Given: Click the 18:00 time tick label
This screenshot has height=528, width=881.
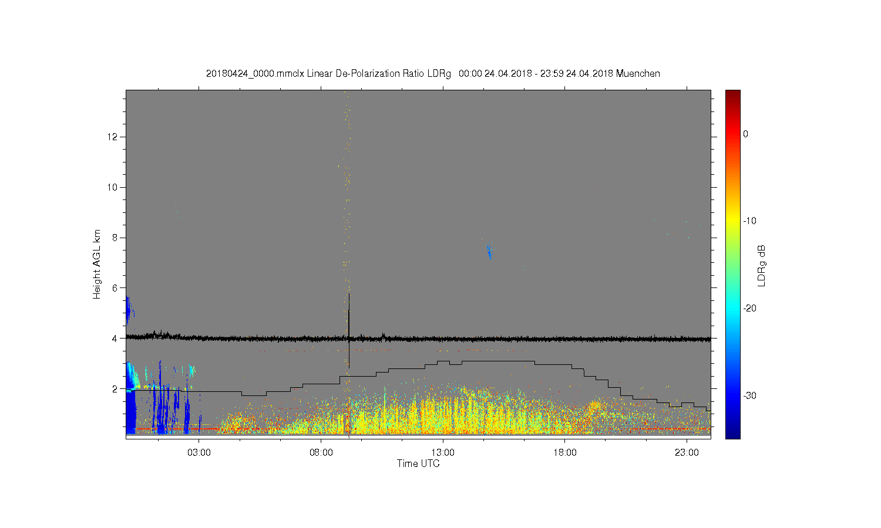Looking at the screenshot, I should [x=565, y=453].
